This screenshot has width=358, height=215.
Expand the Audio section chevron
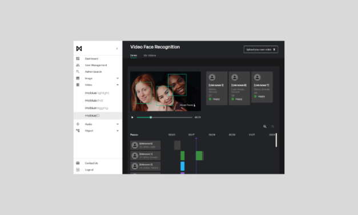pyautogui.click(x=118, y=124)
